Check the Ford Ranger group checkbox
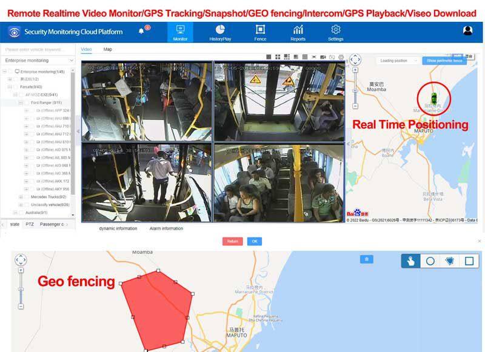Image resolution: width=485 pixels, height=352 pixels. point(27,103)
